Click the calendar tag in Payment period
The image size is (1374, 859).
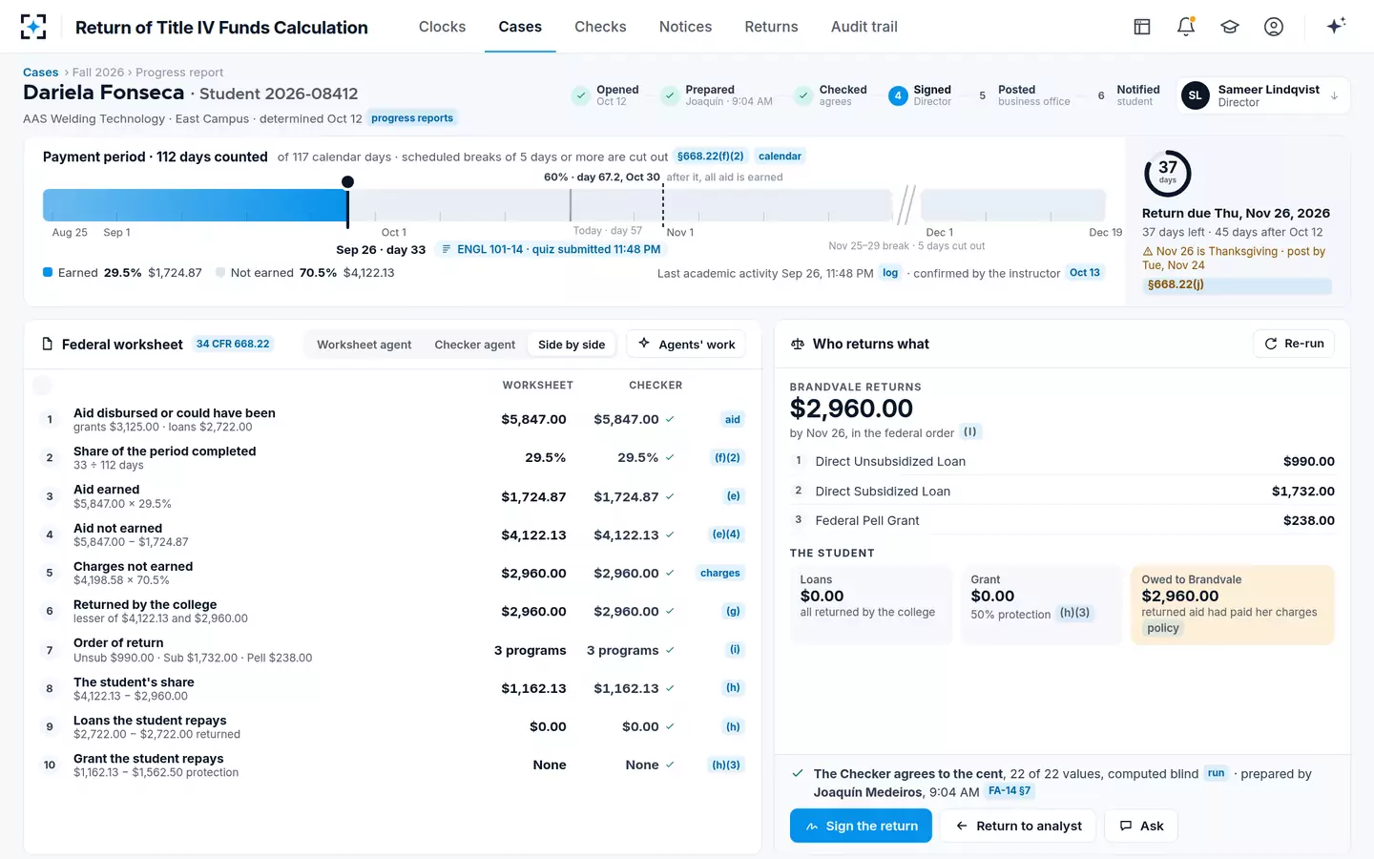(x=780, y=157)
